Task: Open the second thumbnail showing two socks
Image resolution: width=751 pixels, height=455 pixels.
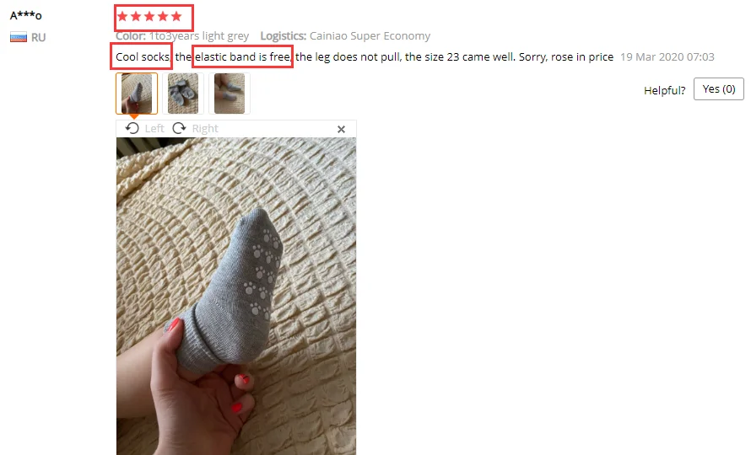Action: click(183, 94)
